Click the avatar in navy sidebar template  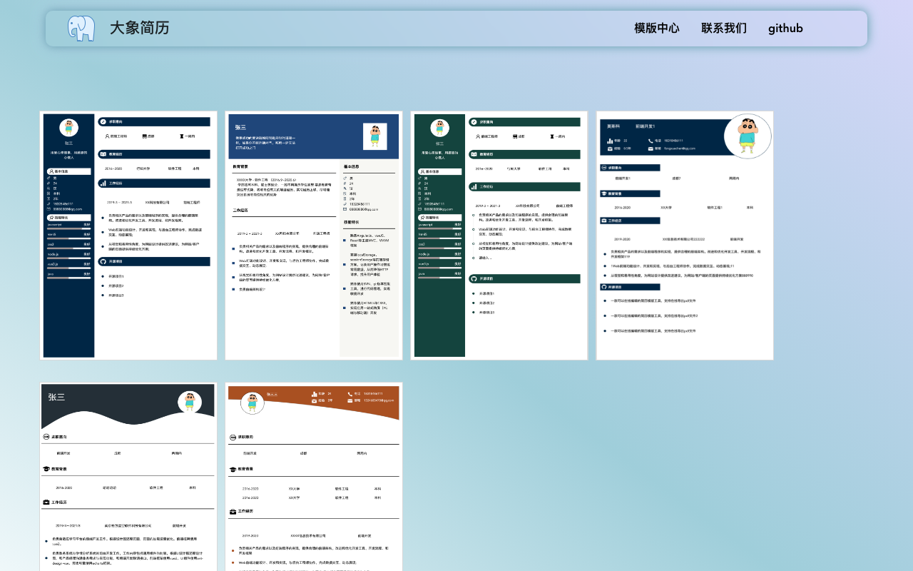coord(69,128)
